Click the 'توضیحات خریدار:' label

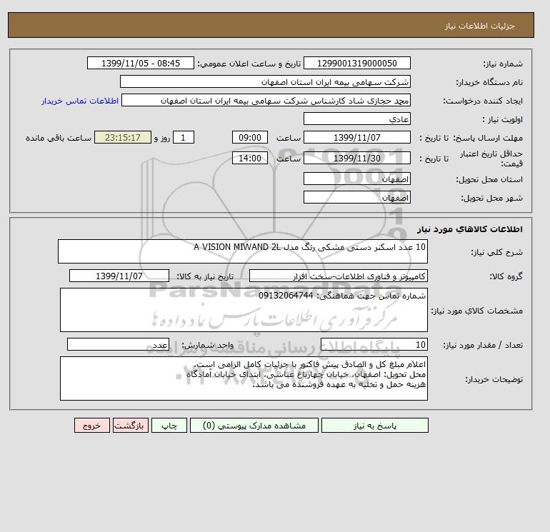494,379
